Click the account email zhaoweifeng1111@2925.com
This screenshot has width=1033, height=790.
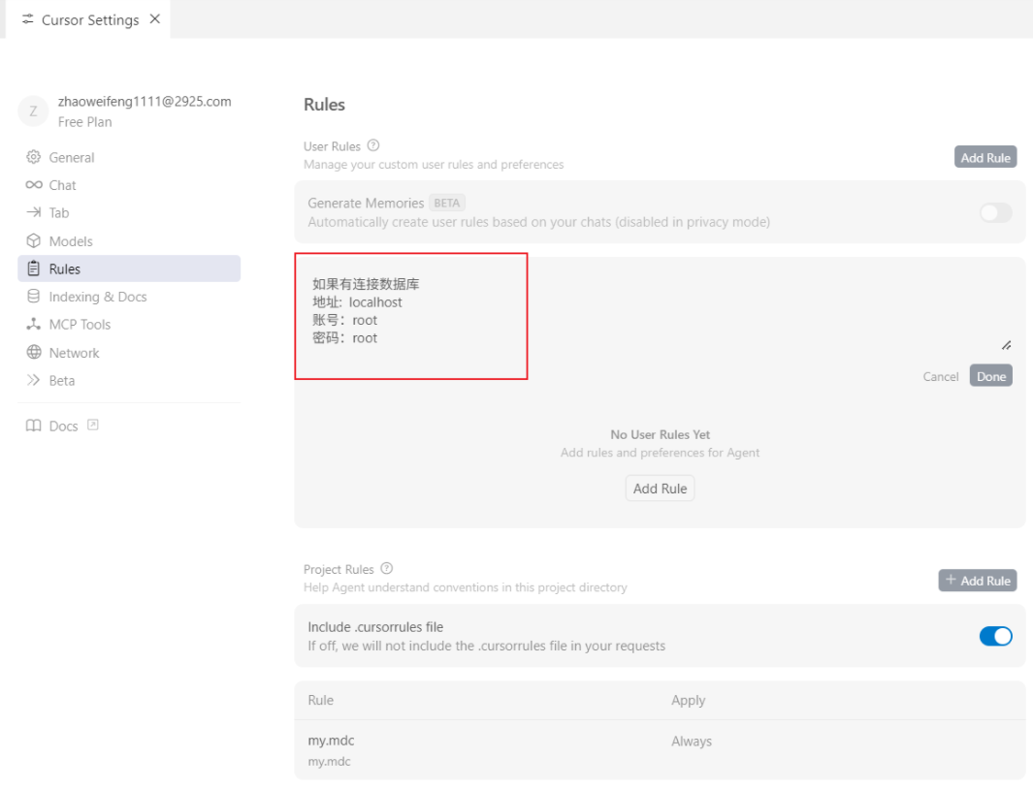[x=145, y=101]
